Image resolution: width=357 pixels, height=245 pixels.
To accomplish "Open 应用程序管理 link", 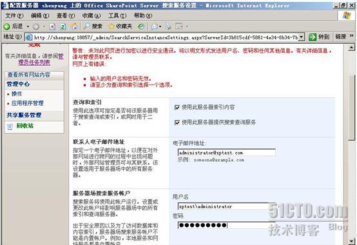I will pos(27,103).
